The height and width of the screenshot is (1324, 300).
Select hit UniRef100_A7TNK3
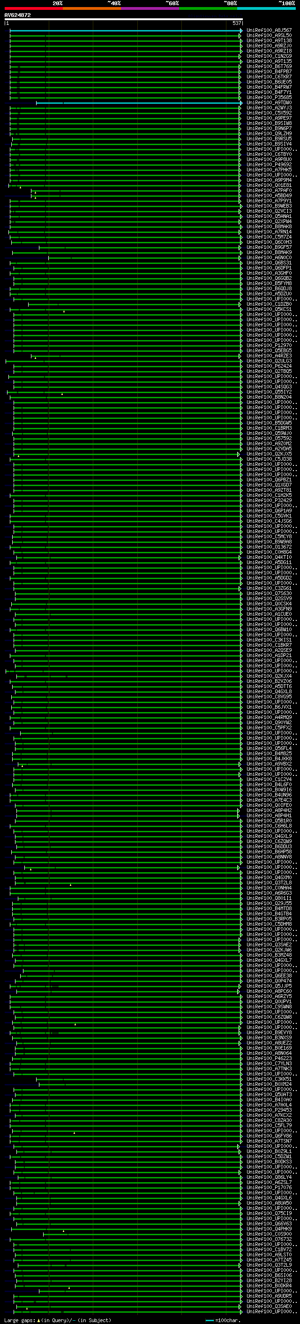click(269, 1069)
